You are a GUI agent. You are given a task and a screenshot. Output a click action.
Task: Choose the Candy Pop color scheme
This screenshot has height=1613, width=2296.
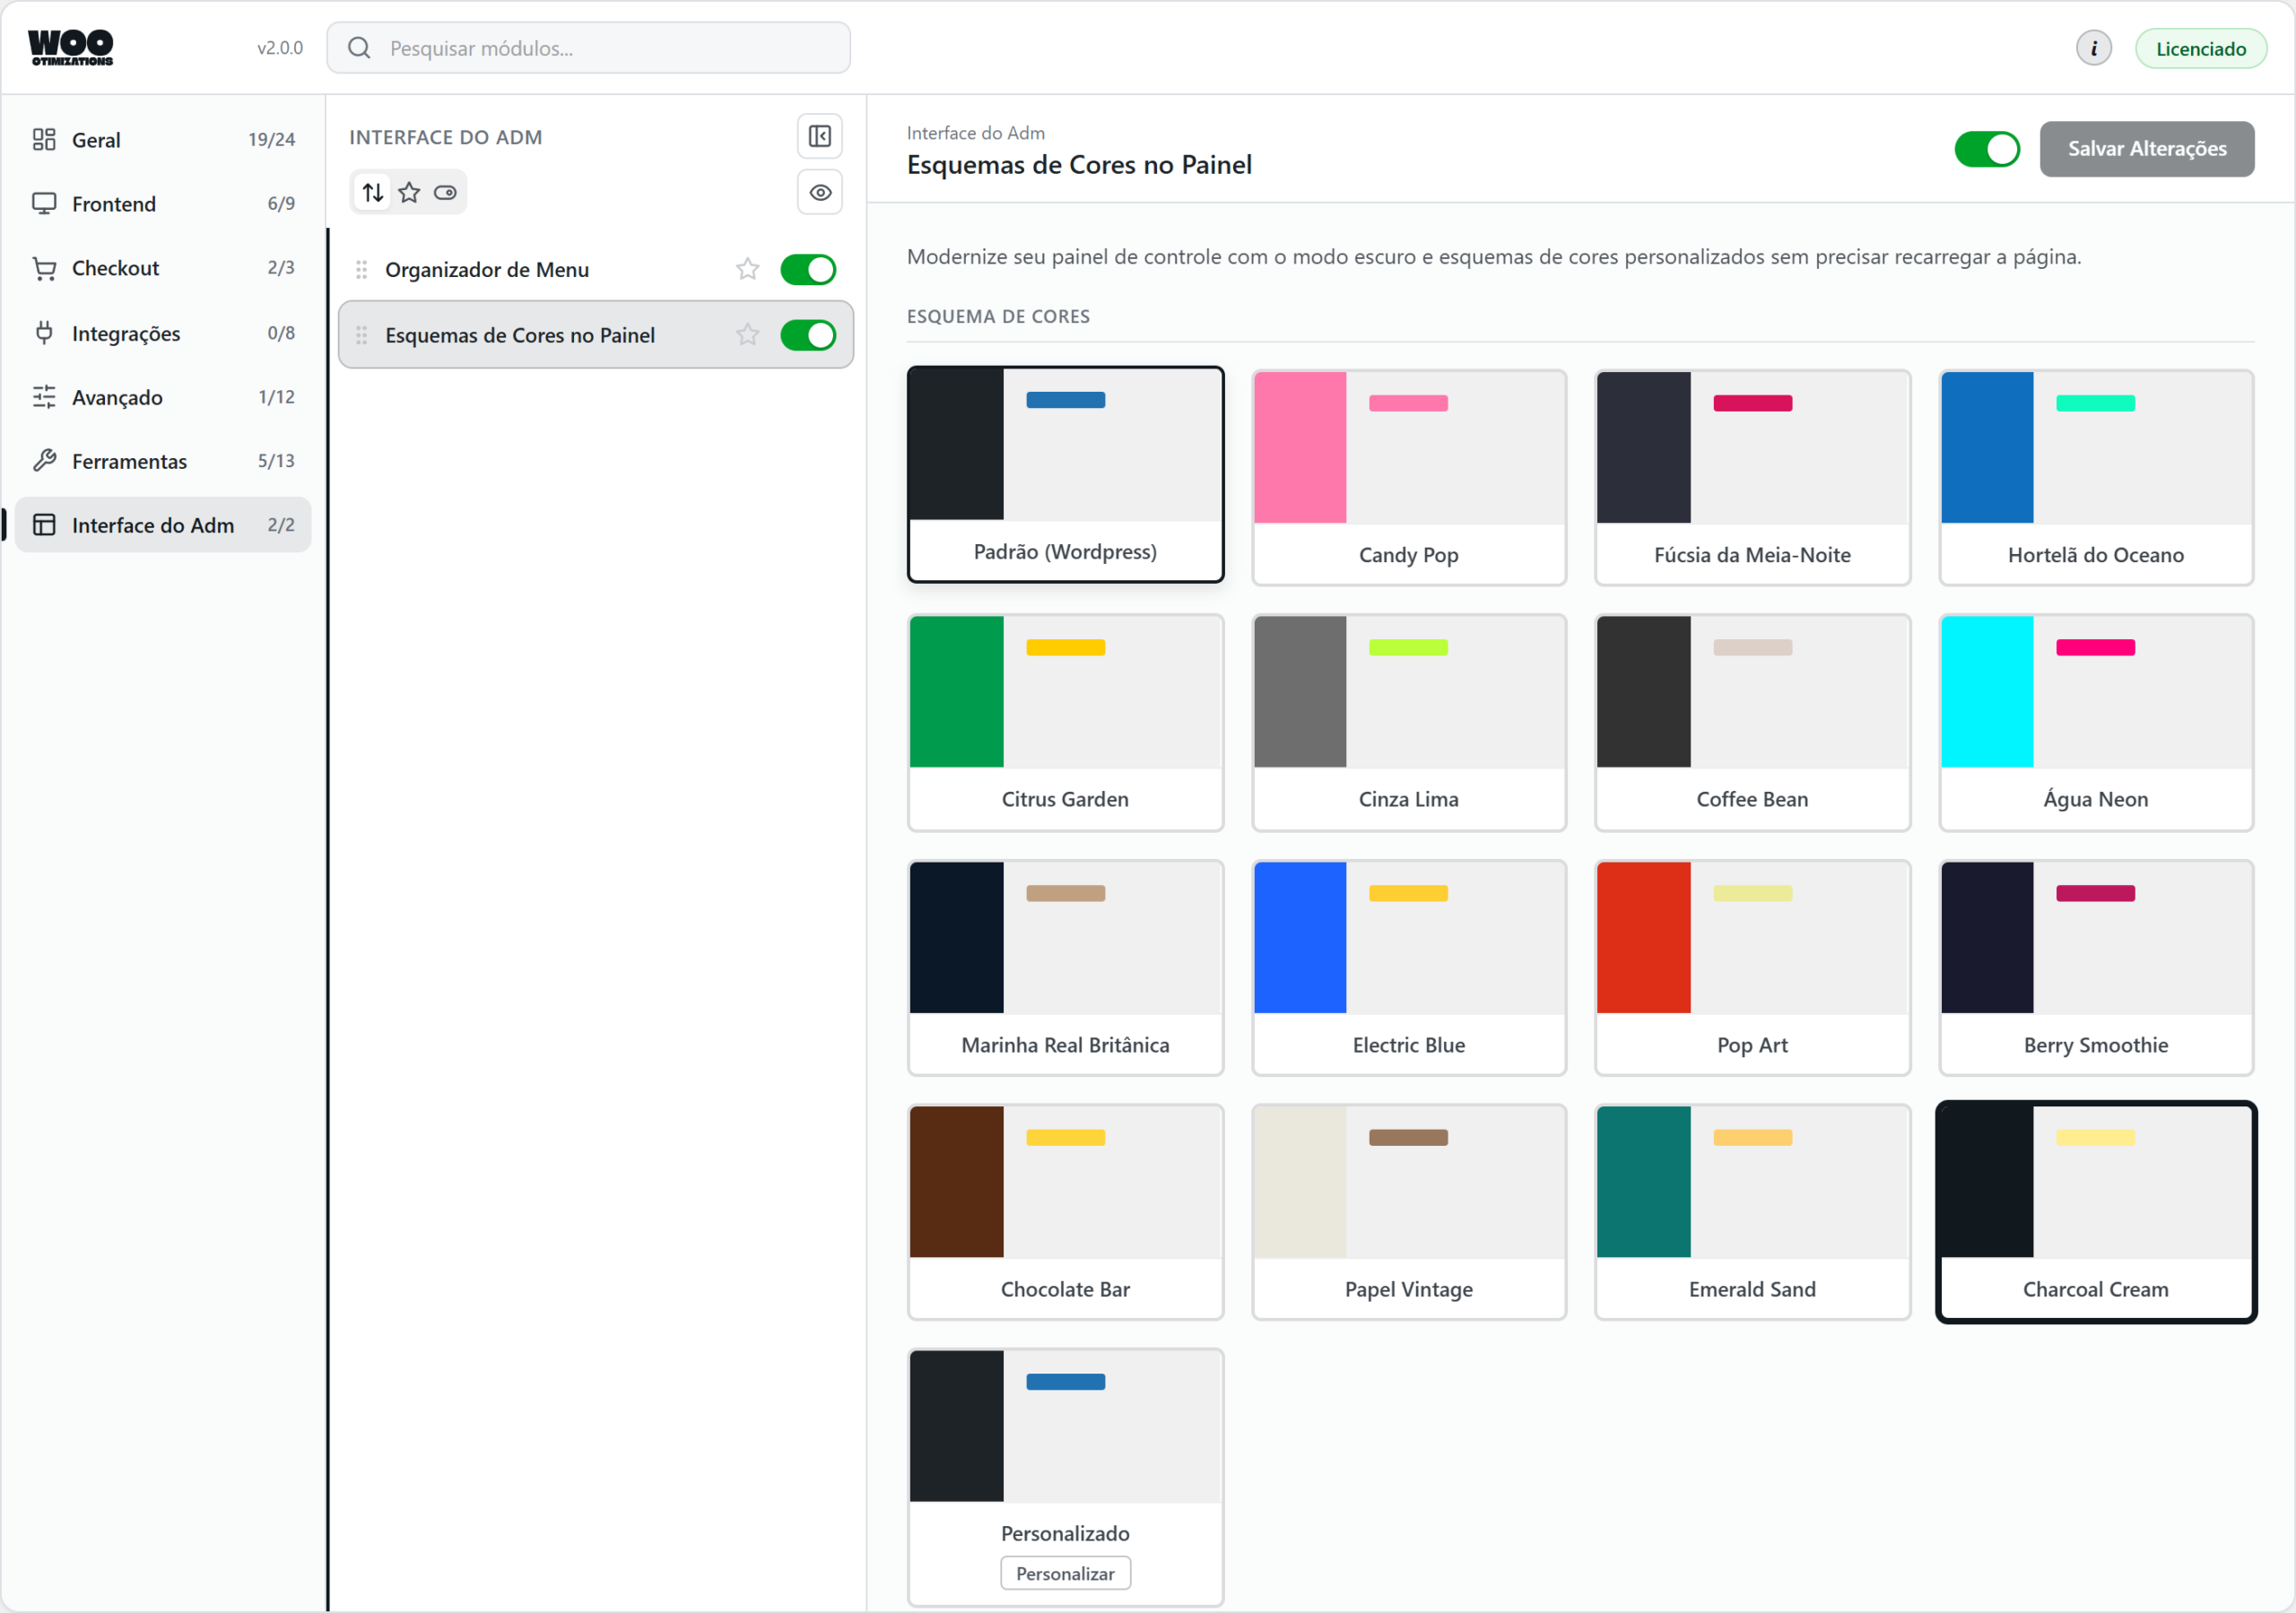point(1408,477)
